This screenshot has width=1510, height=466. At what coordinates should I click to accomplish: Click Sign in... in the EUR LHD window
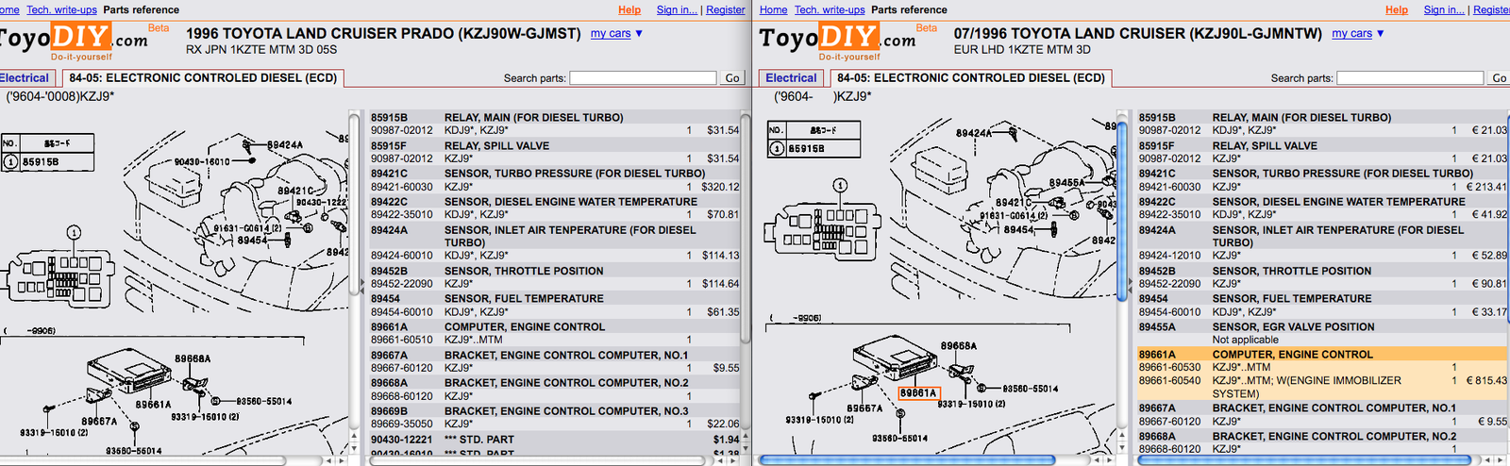[1444, 9]
